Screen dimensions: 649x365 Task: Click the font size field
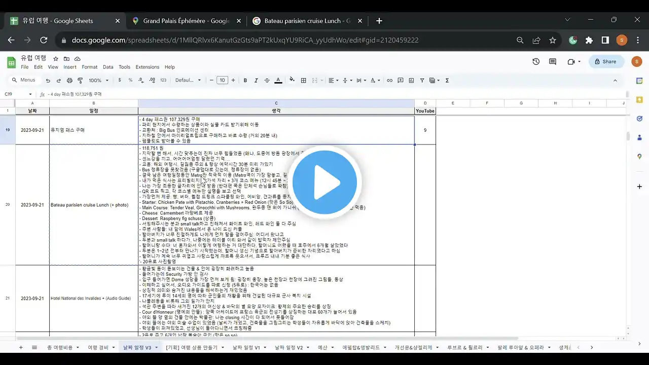coord(222,80)
